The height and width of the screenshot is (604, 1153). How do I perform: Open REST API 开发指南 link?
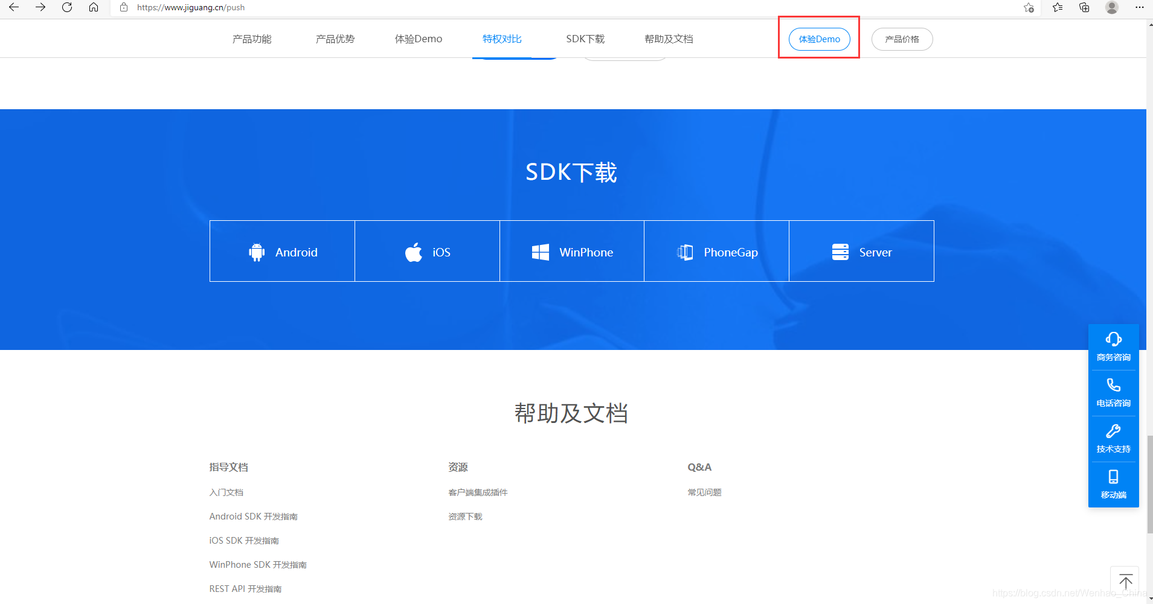click(245, 589)
